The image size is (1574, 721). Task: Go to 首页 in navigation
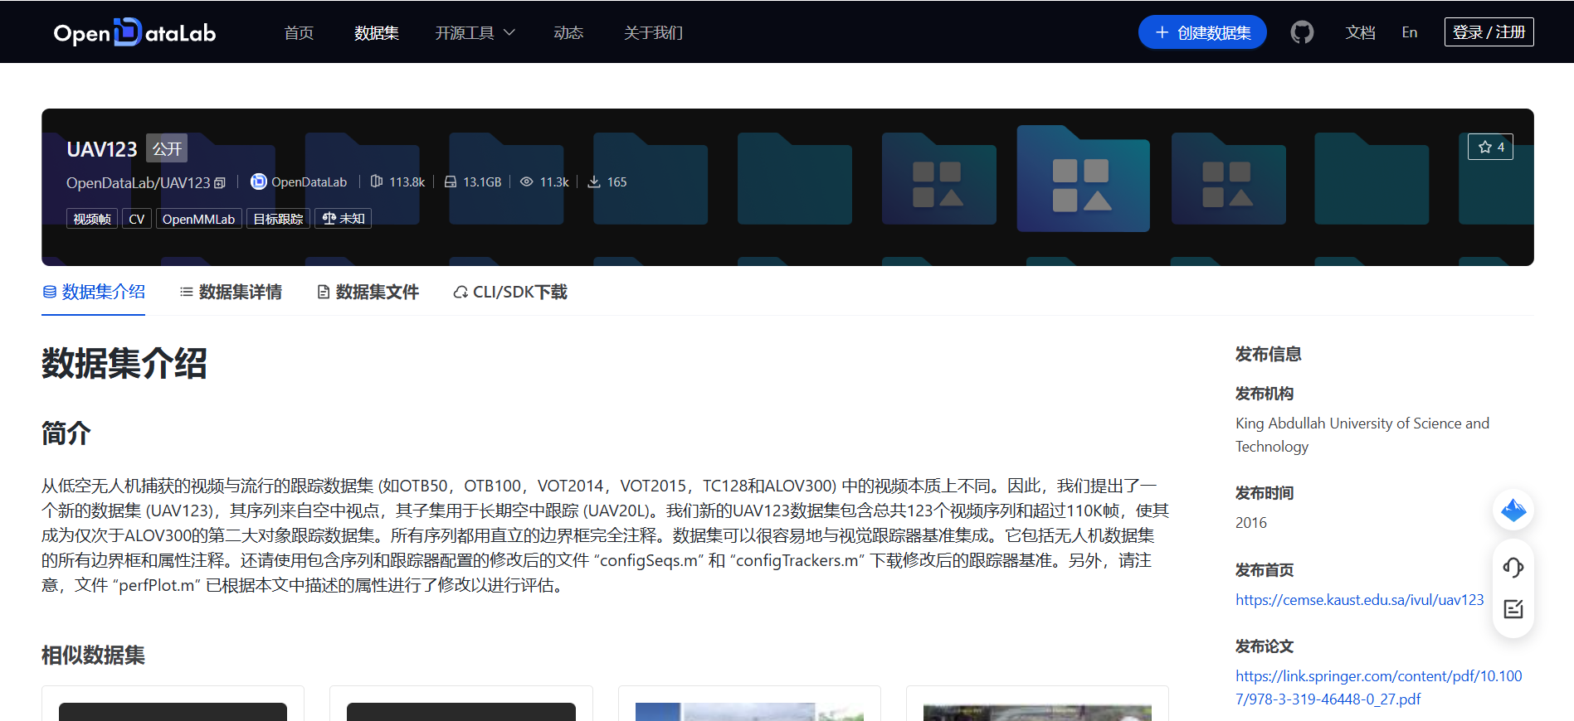coord(299,32)
